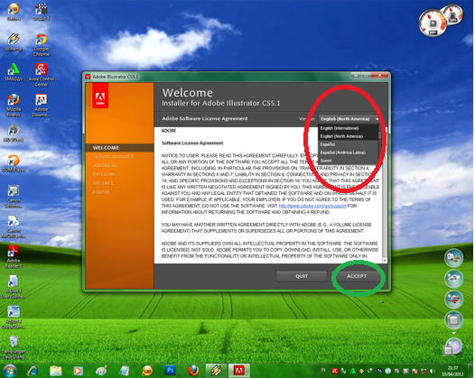Open Internet Explorer from the taskbar
475x378 pixels.
(33, 371)
